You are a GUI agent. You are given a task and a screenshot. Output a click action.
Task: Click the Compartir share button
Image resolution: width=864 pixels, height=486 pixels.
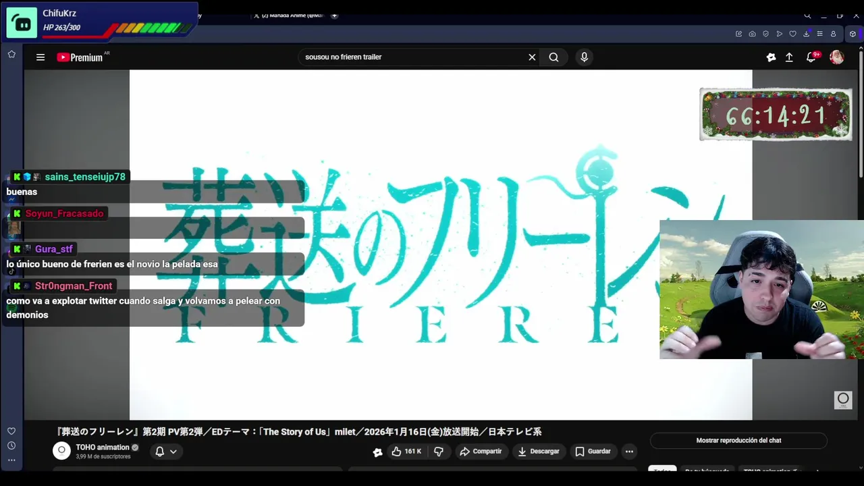coord(481,452)
